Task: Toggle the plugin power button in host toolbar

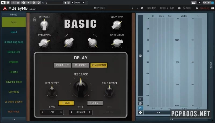Action: [3, 2]
